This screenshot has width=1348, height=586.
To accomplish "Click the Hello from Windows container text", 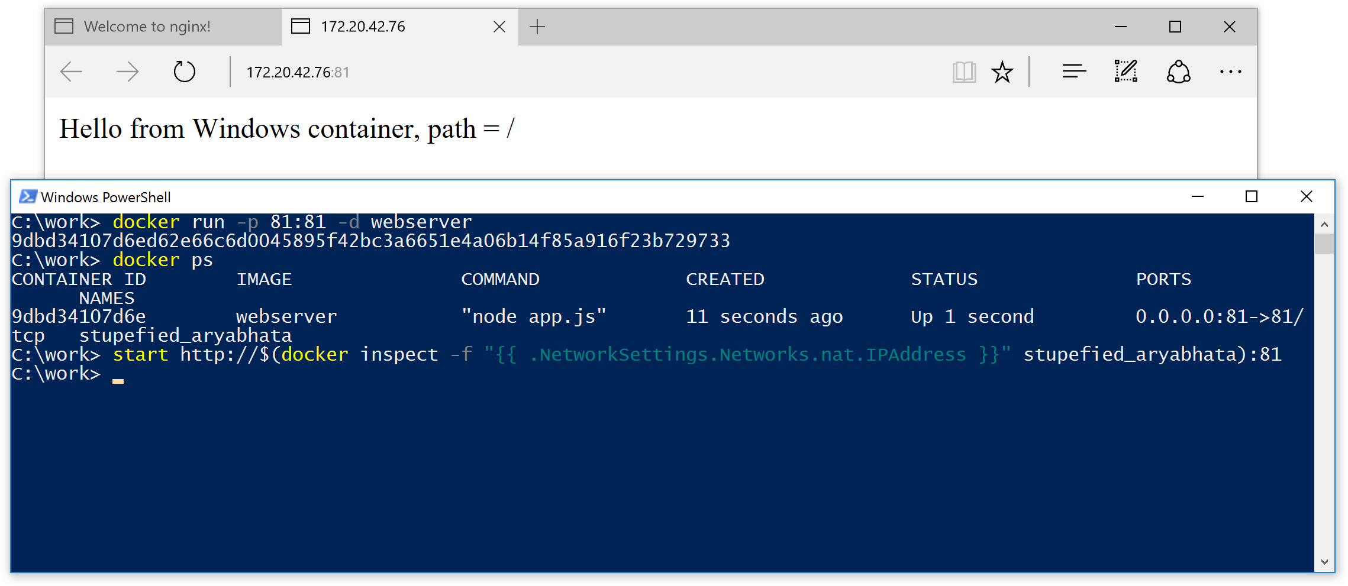I will [286, 128].
